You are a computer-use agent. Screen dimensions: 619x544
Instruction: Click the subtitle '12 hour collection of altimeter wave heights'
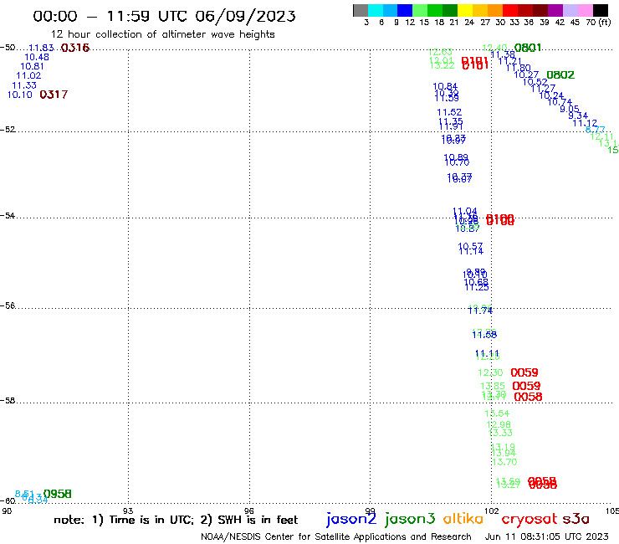coord(162,34)
